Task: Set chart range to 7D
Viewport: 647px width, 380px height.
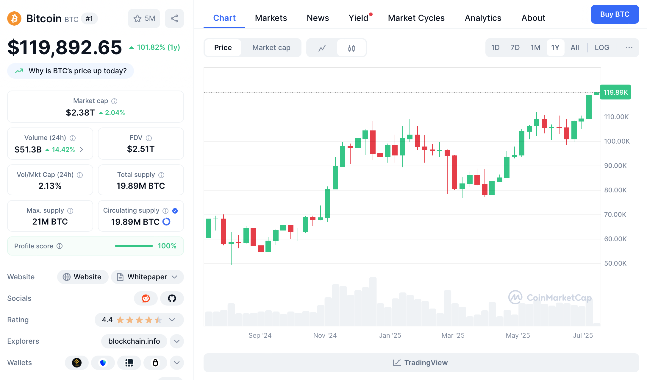Action: [x=515, y=48]
